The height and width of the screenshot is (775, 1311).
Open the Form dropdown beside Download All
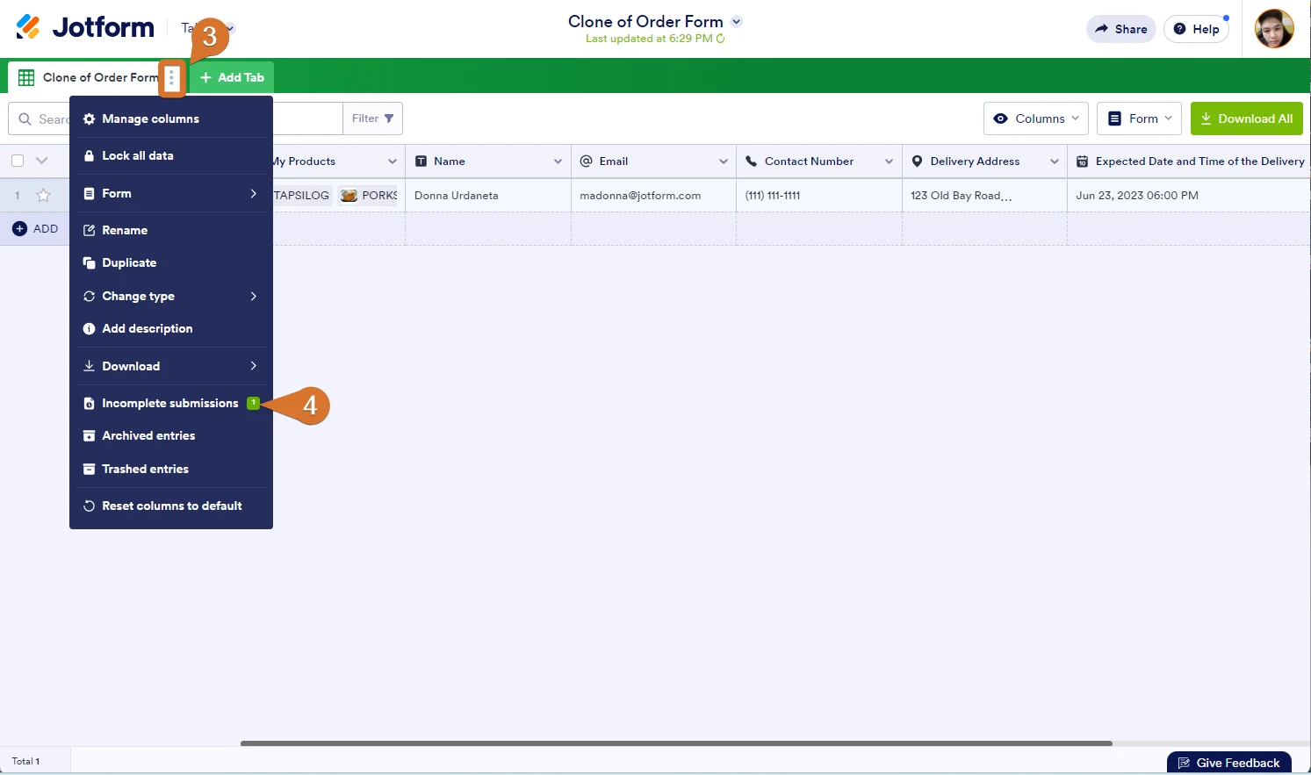point(1139,118)
